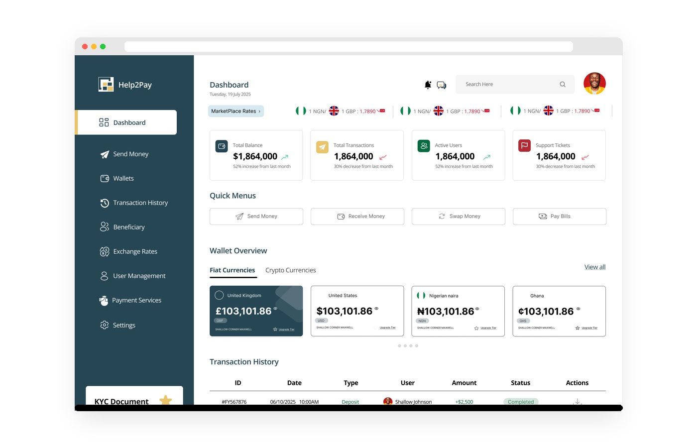Open Beneficiary page
This screenshot has height=448, width=697.
[122, 227]
